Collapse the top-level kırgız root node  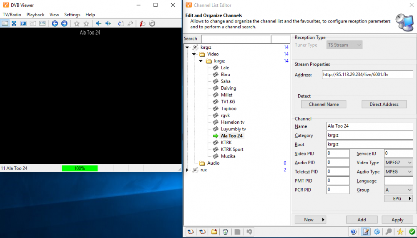tap(187, 48)
